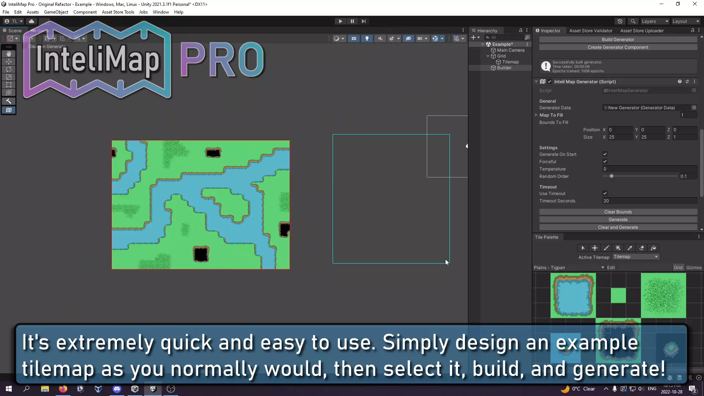Click Create Generator Component button
This screenshot has width=704, height=396.
point(618,47)
